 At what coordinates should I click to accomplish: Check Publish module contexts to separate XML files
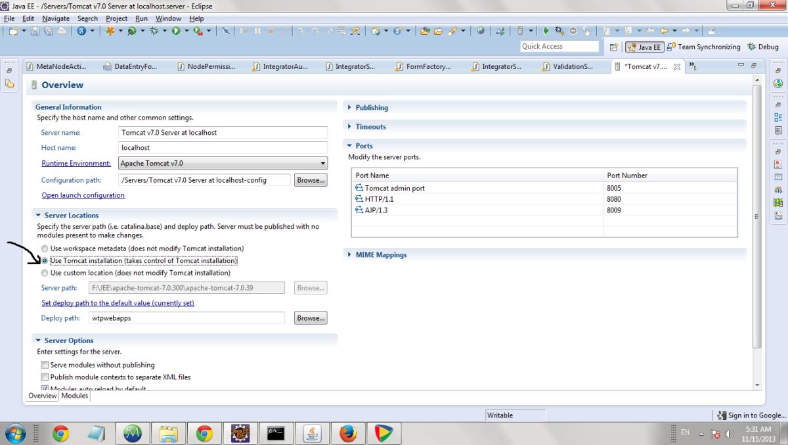(x=45, y=377)
